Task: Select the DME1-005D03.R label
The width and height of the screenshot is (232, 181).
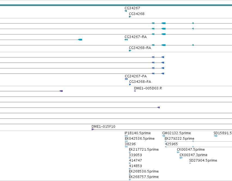Action: pos(148,88)
